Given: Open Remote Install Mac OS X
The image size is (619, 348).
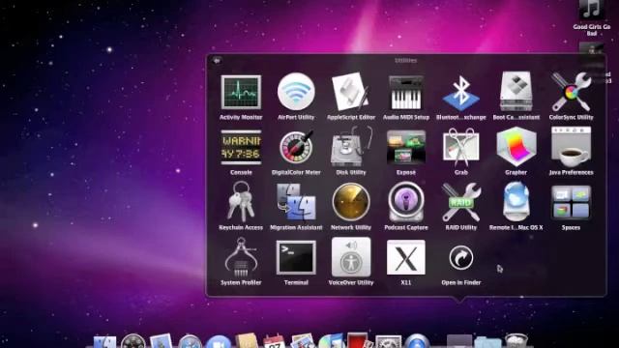Looking at the screenshot, I should tap(516, 202).
